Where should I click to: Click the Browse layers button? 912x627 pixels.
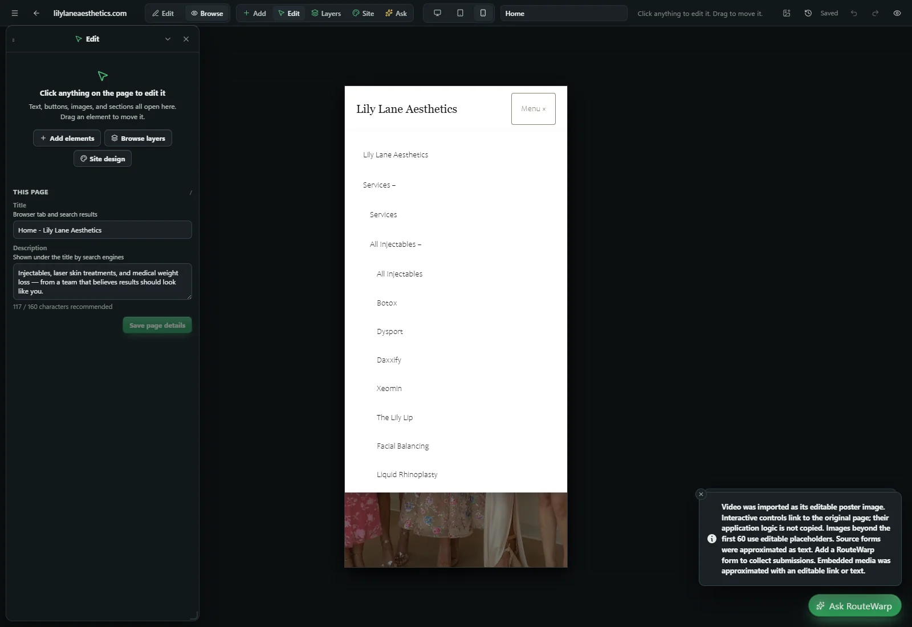(138, 138)
